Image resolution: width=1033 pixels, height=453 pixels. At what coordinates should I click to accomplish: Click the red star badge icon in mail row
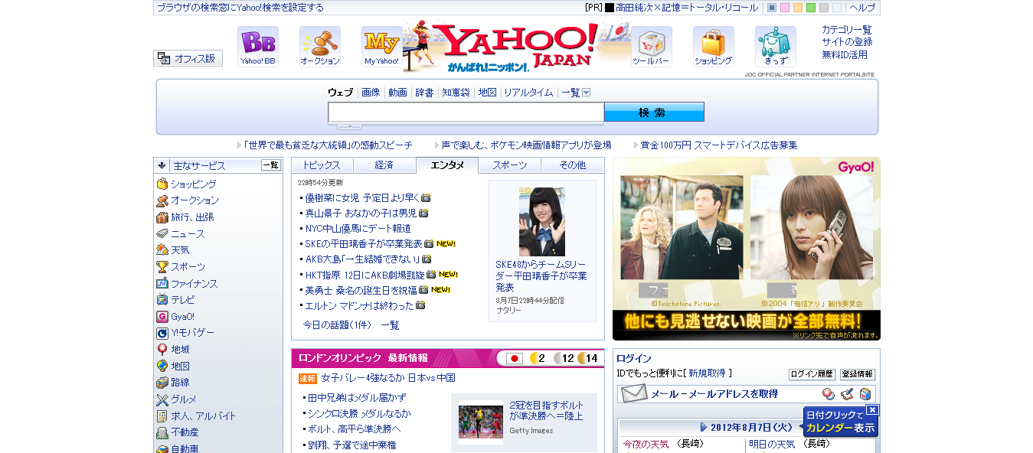[829, 394]
